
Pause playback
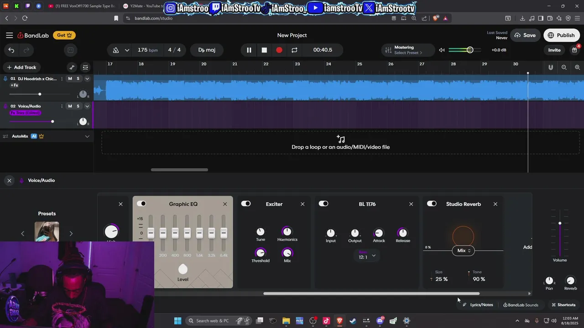pyautogui.click(x=249, y=50)
